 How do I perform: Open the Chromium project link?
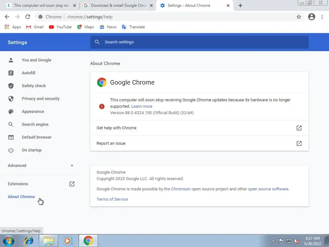tap(181, 189)
